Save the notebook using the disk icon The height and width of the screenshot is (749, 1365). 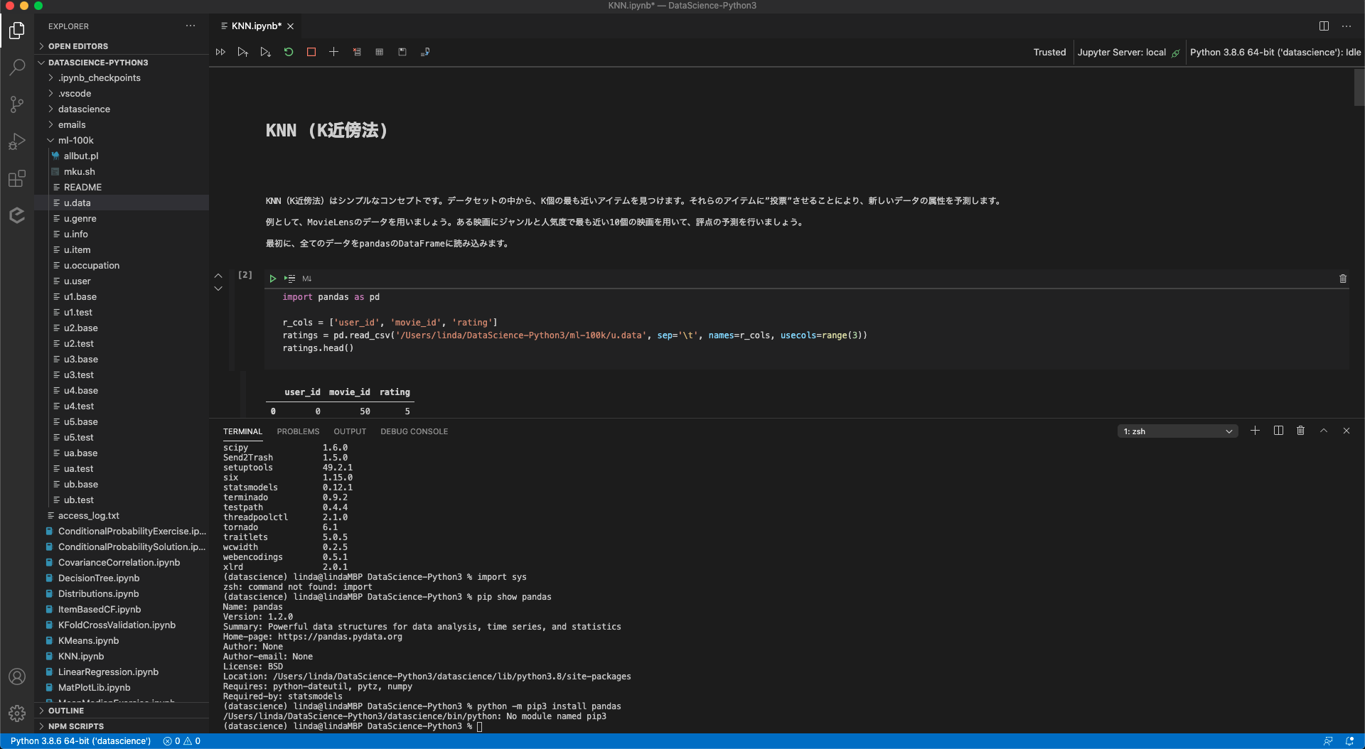tap(402, 52)
